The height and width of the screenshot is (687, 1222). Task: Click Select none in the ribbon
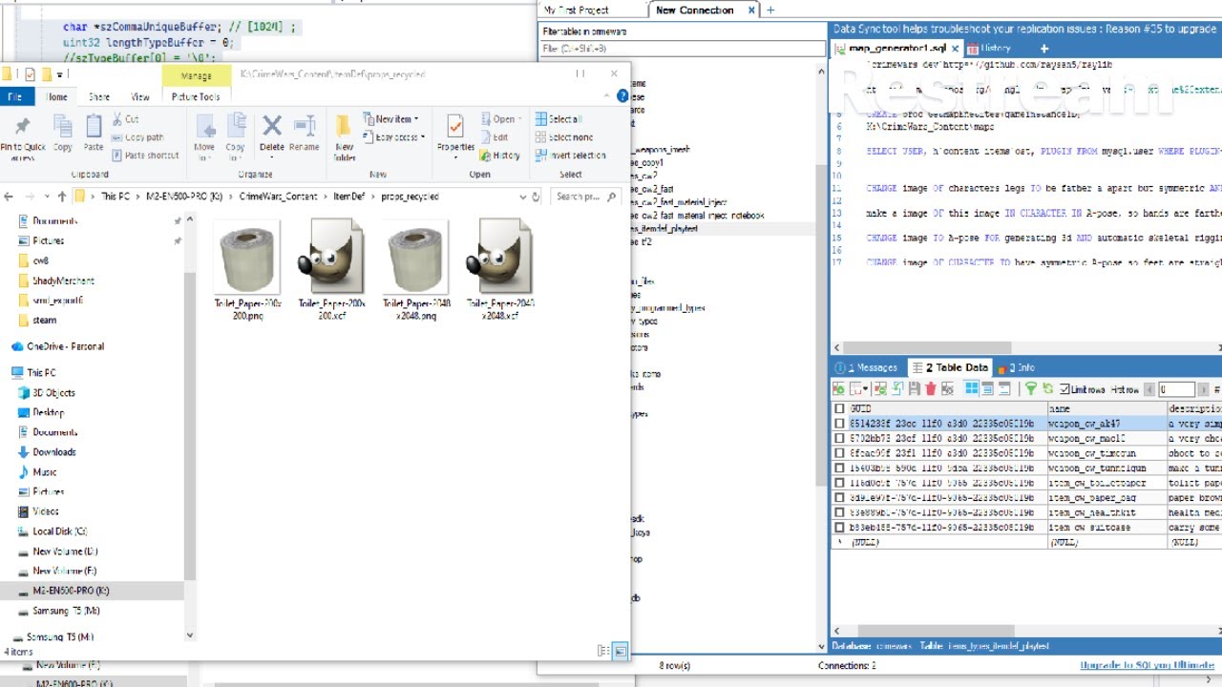pos(564,137)
